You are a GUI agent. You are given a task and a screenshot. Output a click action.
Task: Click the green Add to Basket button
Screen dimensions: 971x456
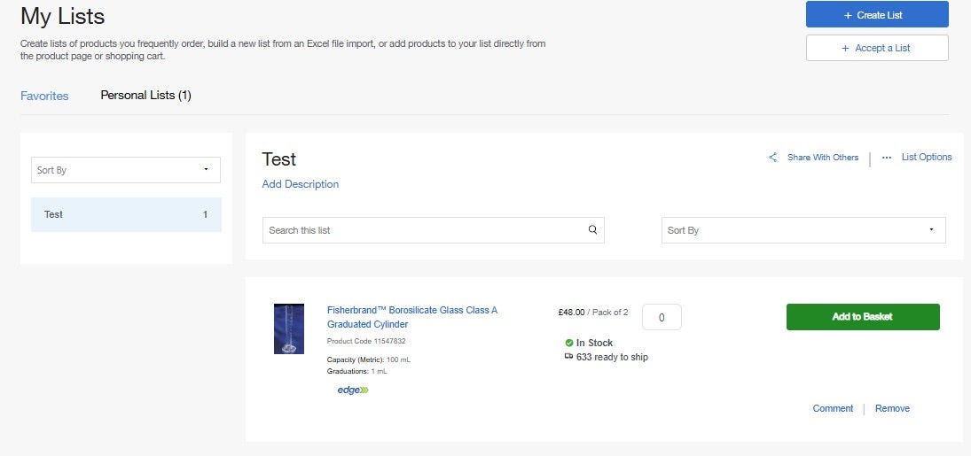coord(863,317)
